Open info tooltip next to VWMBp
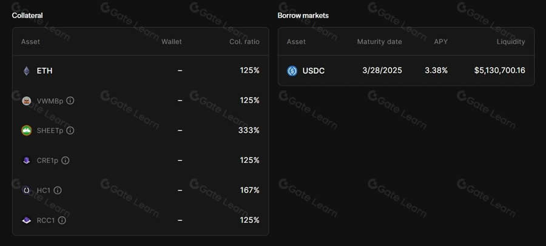This screenshot has height=246, width=546. (x=70, y=101)
